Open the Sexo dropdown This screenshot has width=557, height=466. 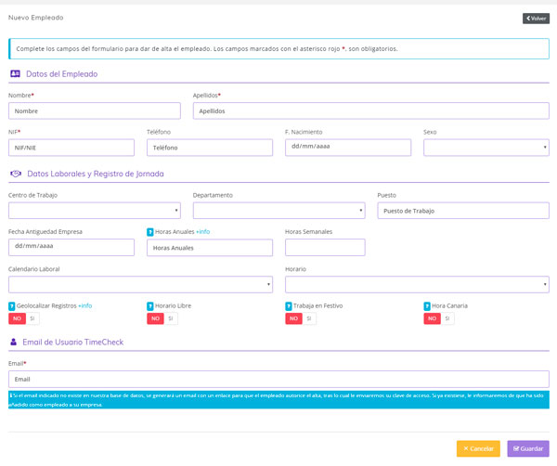point(486,148)
